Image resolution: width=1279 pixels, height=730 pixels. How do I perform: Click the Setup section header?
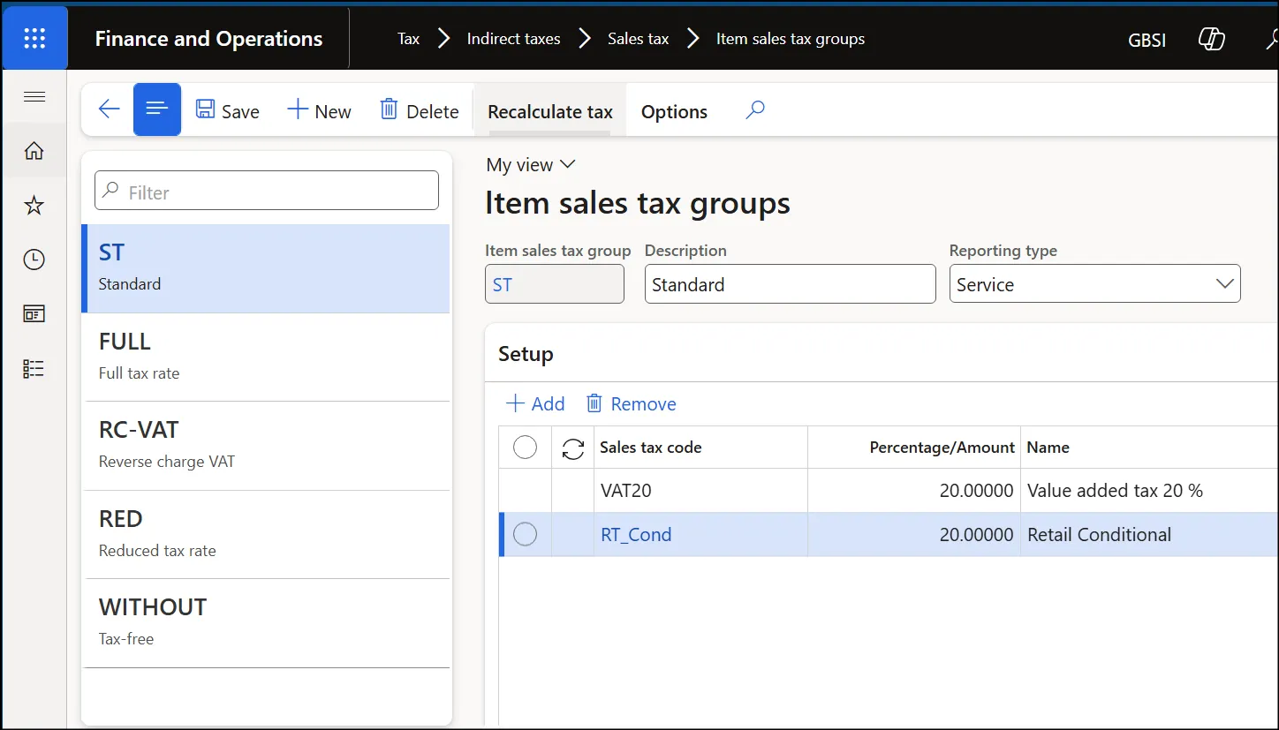(x=526, y=354)
